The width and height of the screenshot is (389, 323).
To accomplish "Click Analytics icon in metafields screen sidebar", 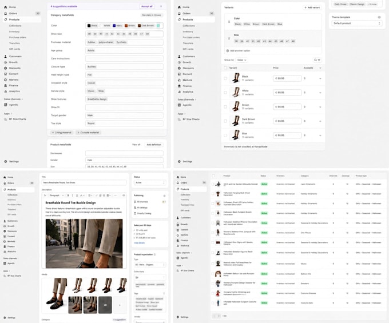I will point(6,91).
